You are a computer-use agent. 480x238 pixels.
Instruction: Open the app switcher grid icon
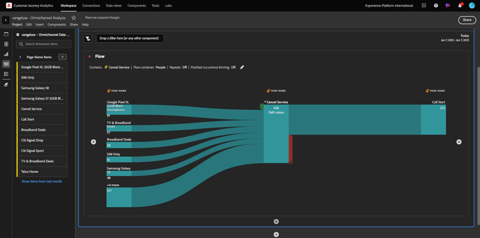click(424, 6)
